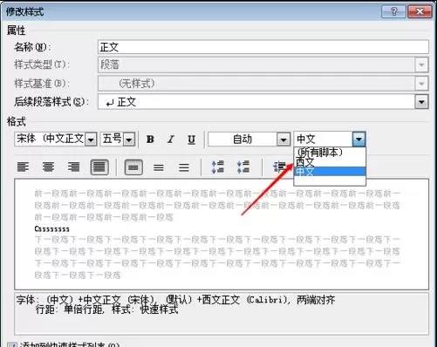Image resolution: width=438 pixels, height=347 pixels.
Task: Open the 后续段落样式 dropdown
Action: click(421, 102)
